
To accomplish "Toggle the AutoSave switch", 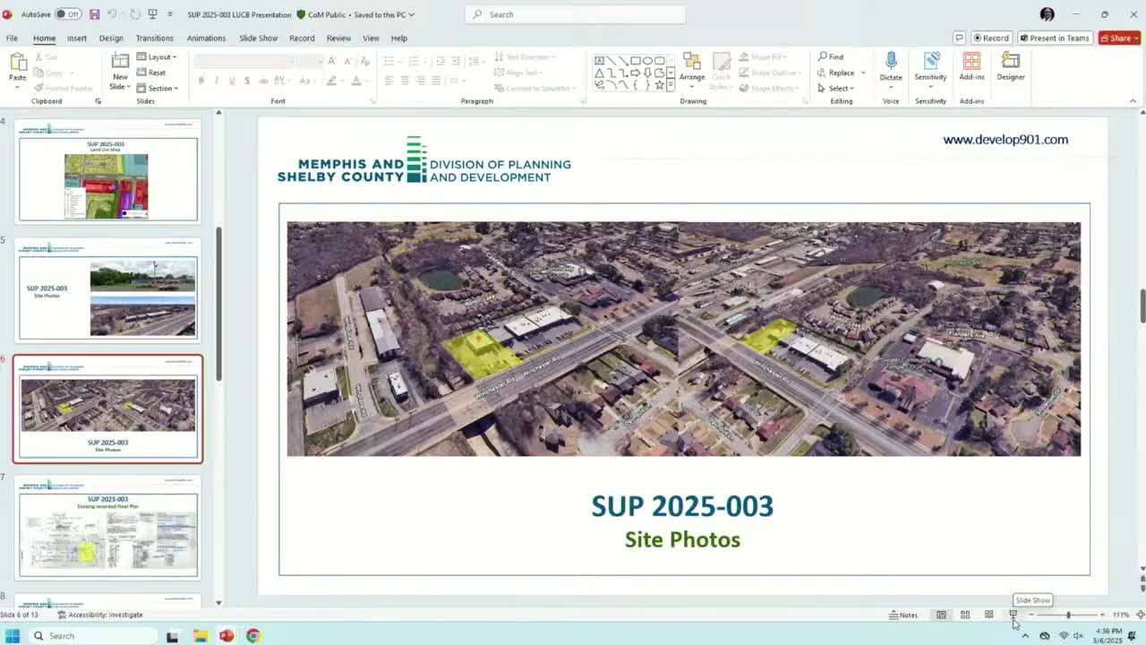I will (67, 14).
